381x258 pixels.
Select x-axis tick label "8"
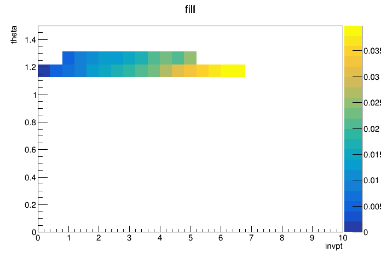coord(281,238)
